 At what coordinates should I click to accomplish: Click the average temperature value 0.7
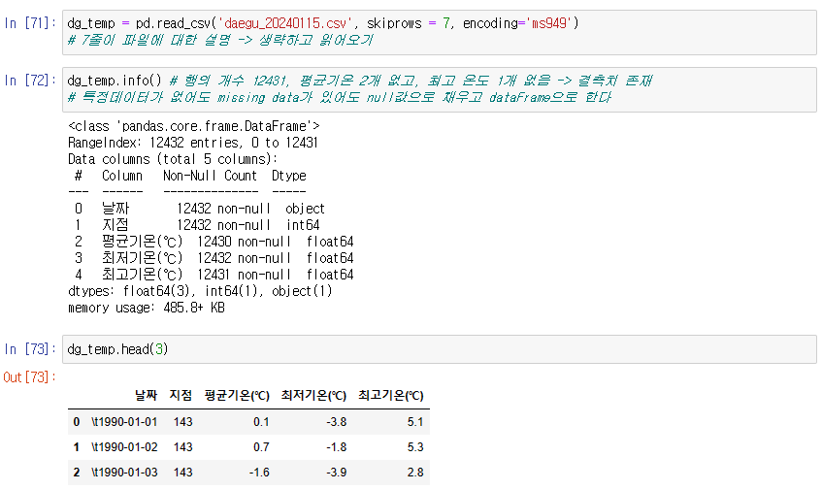(x=261, y=447)
